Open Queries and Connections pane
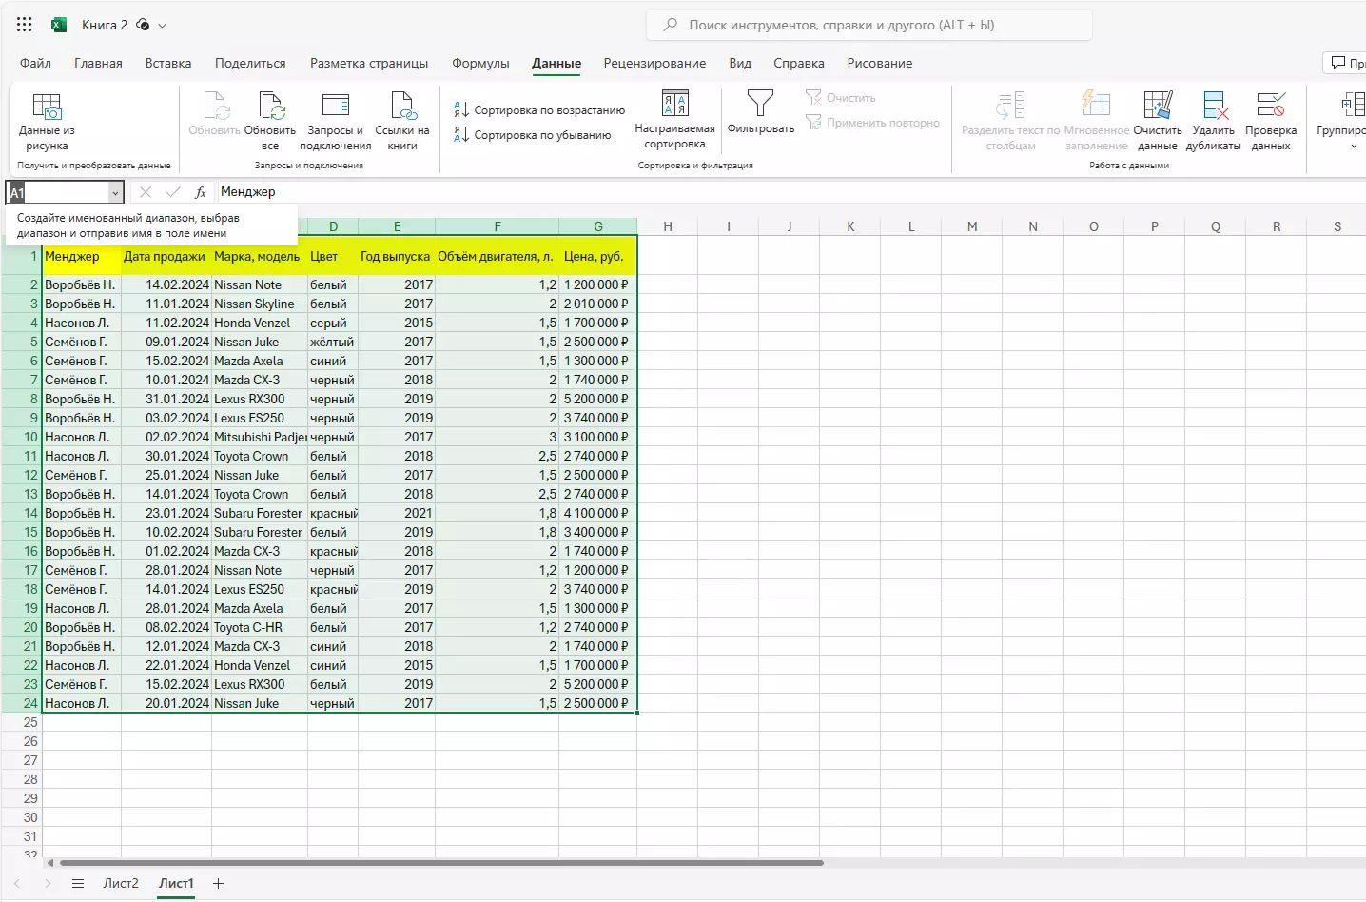This screenshot has width=1366, height=902. point(335,107)
